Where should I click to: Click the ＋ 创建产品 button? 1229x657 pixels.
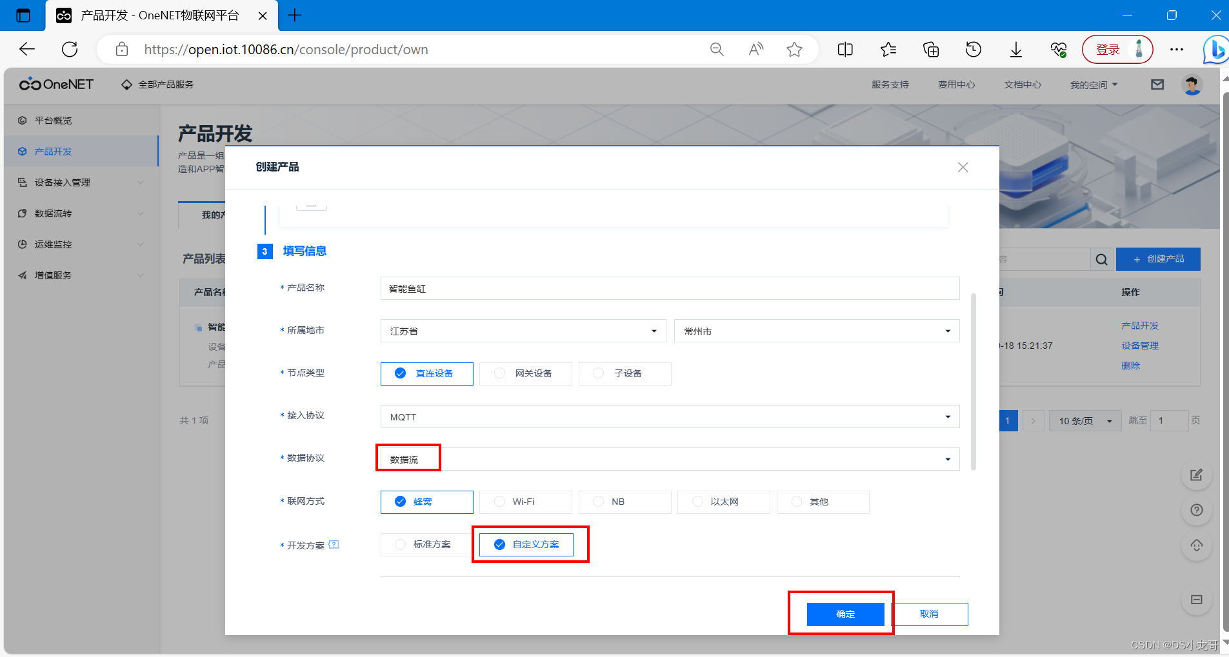(x=1158, y=259)
